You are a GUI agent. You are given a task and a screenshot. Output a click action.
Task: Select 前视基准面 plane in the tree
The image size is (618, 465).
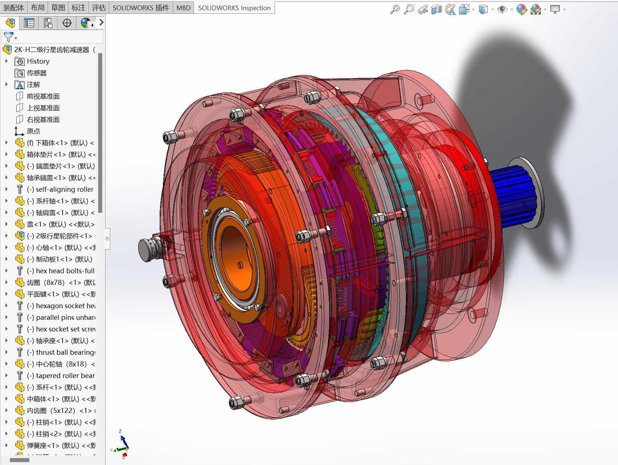coord(43,96)
